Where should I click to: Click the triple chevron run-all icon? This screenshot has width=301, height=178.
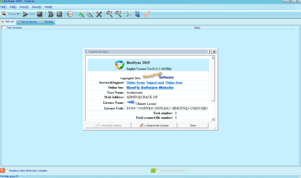50,14
